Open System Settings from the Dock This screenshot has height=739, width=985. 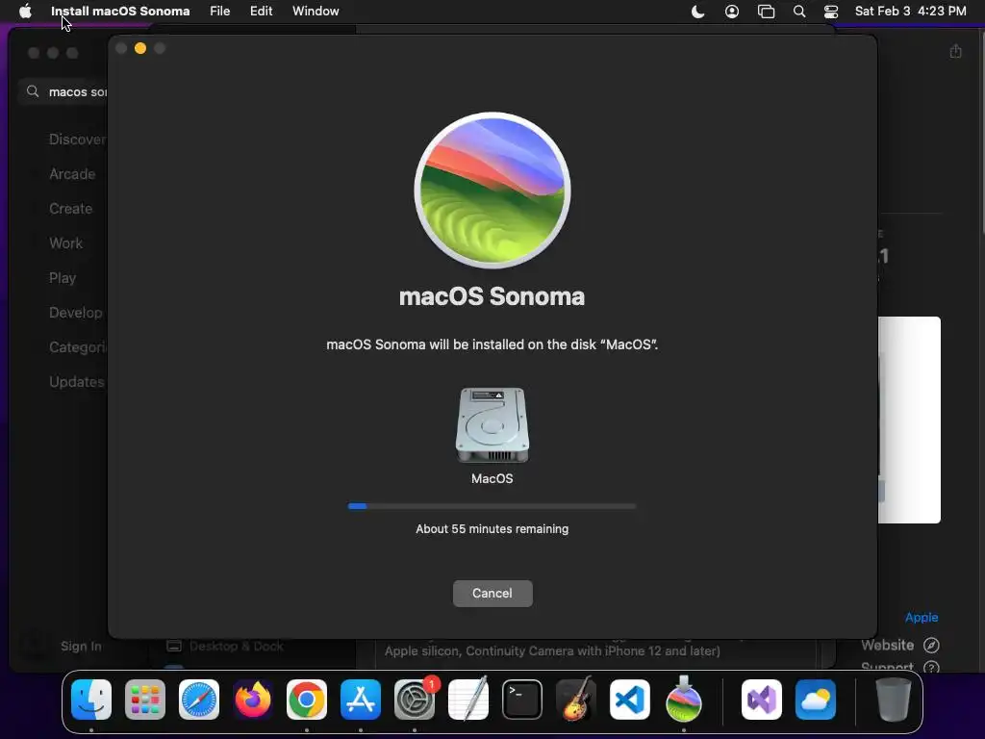tap(415, 700)
